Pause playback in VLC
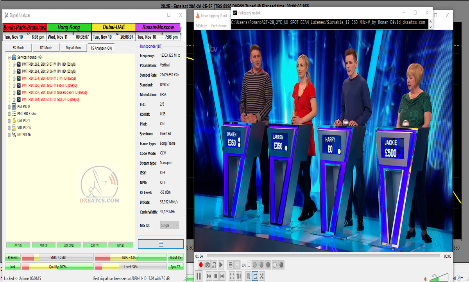 tap(199, 276)
